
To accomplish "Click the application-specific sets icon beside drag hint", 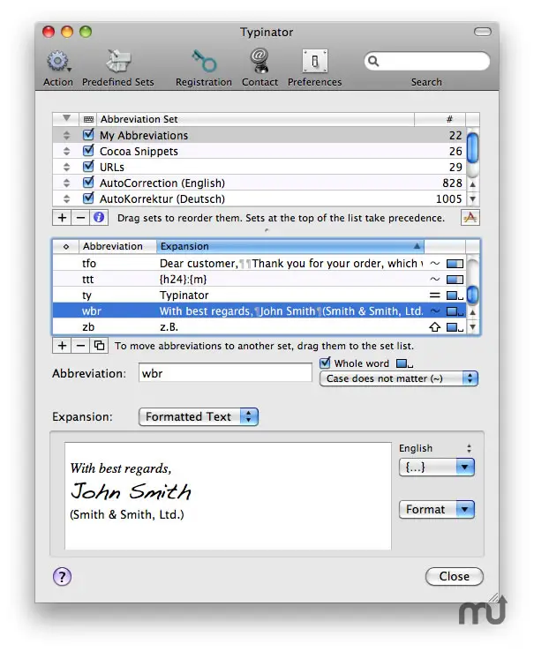I will (470, 218).
